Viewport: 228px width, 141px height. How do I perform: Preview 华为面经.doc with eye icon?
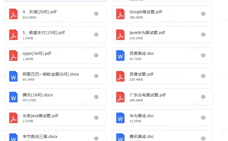coord(203,117)
